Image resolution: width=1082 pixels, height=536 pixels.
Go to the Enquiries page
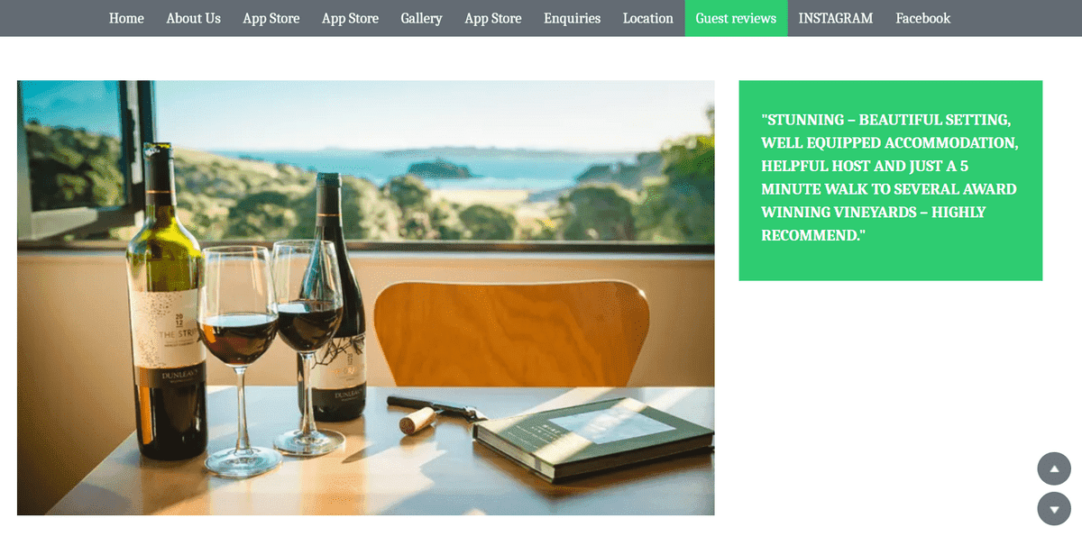coord(572,18)
